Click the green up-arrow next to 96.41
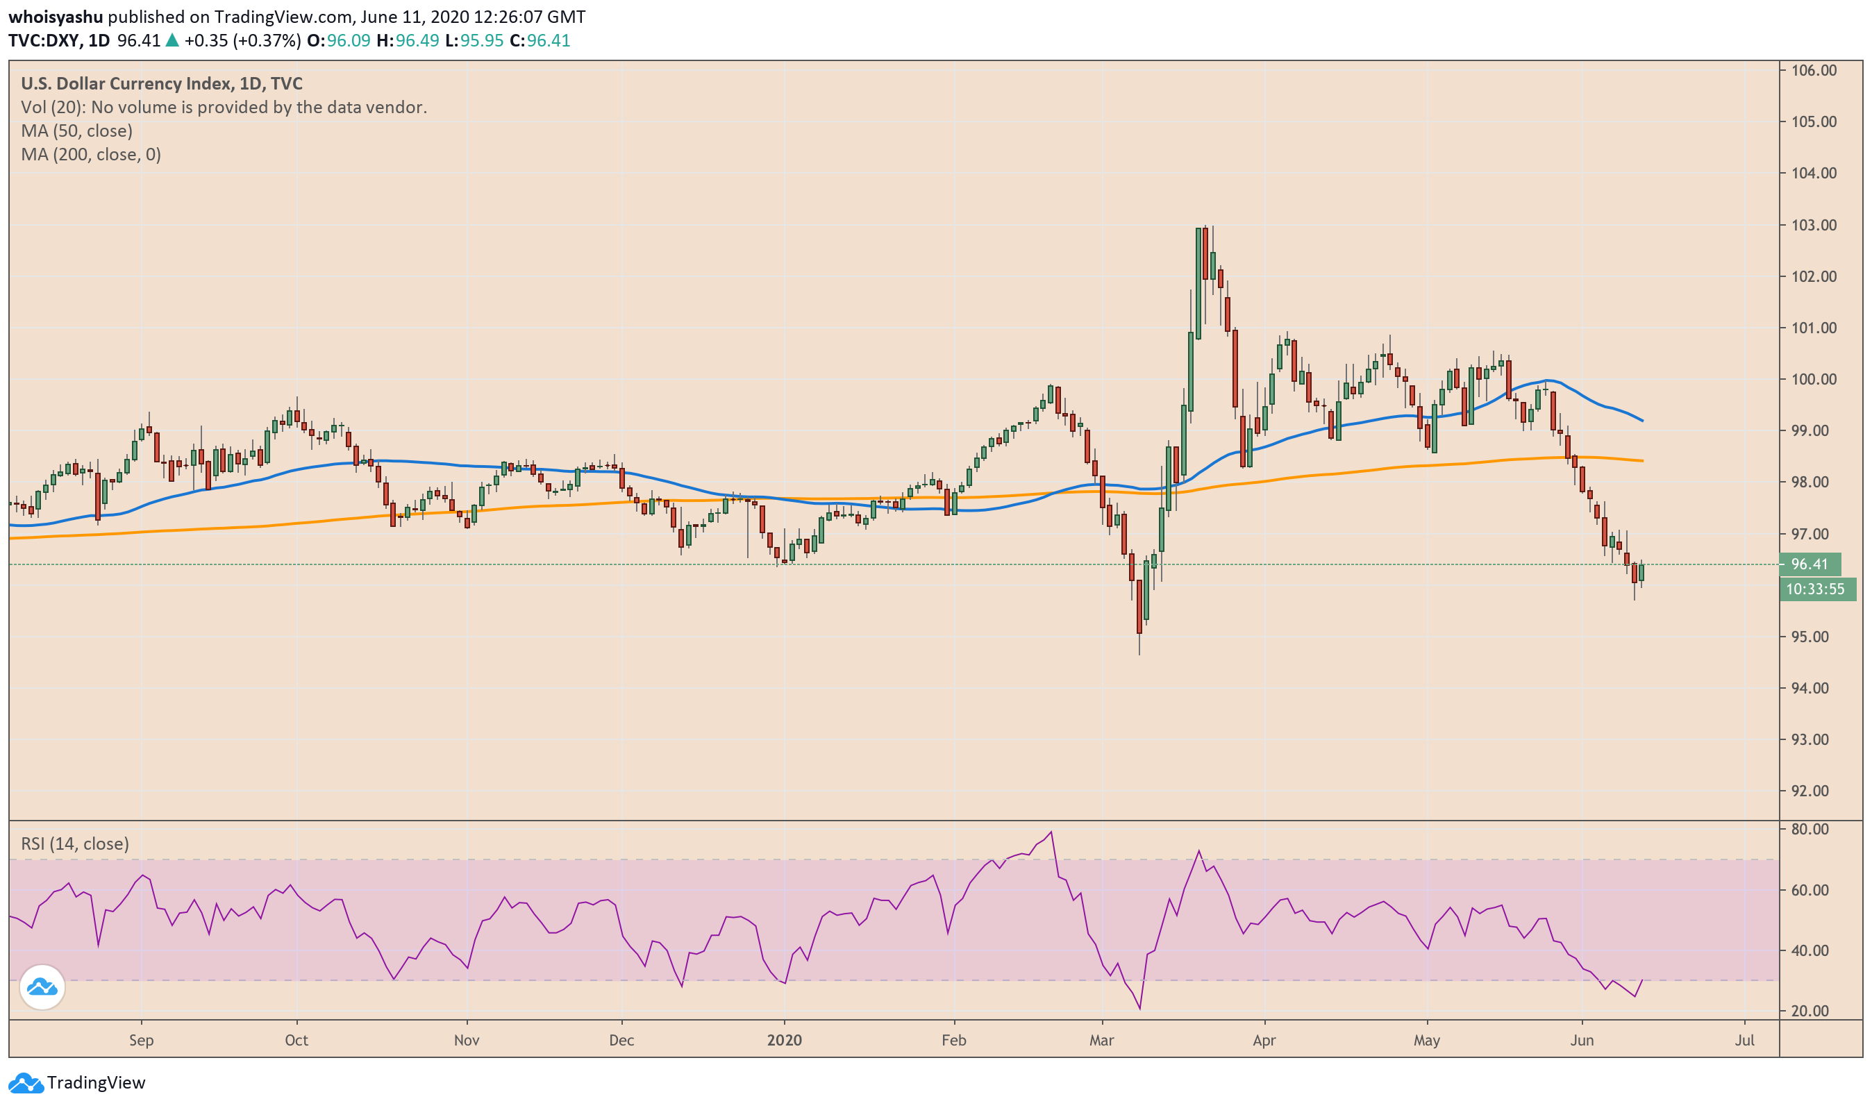1872x1108 pixels. 172,40
